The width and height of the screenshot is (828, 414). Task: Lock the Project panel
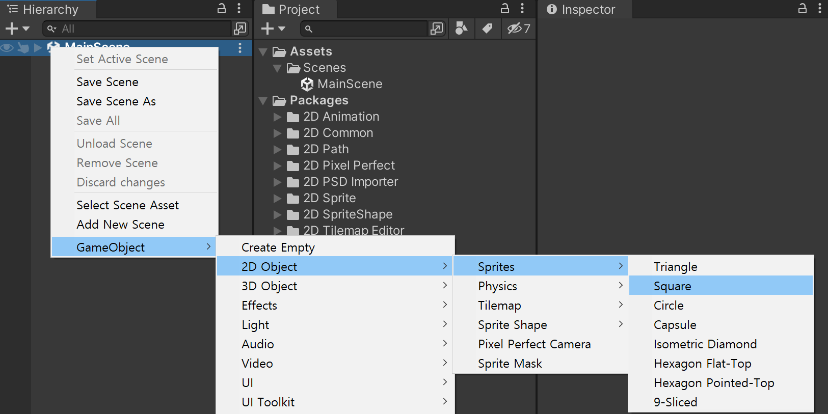[x=504, y=9]
